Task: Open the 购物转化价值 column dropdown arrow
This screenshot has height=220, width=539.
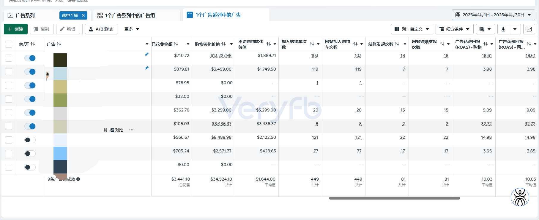Action: pyautogui.click(x=231, y=44)
